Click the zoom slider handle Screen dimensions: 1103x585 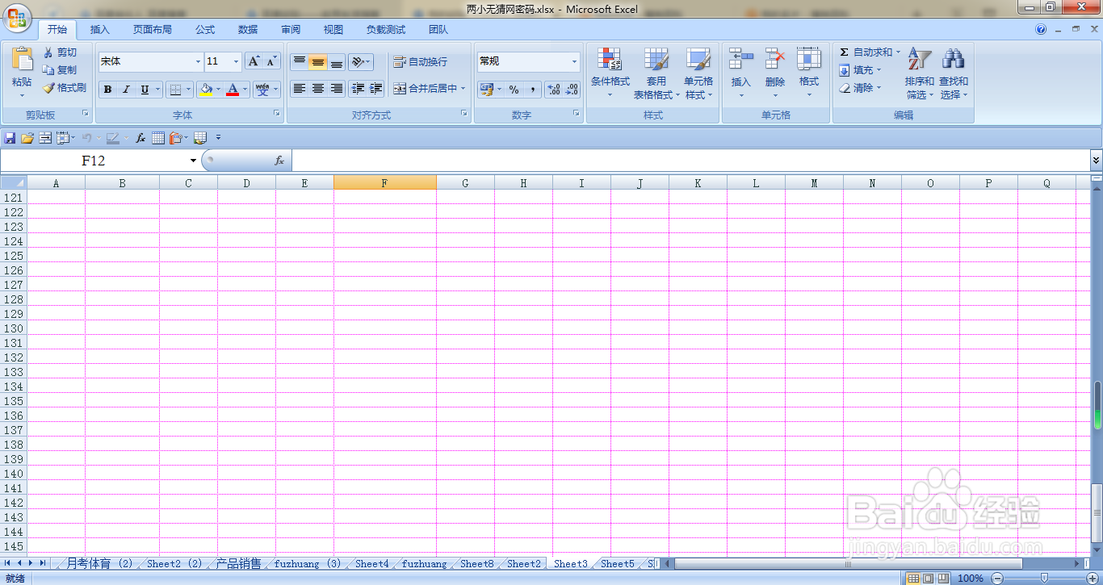(x=1044, y=579)
